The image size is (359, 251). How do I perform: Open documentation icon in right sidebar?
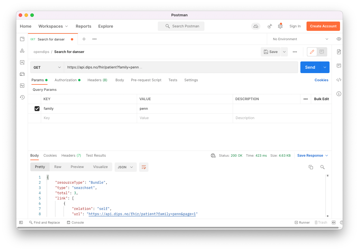339,52
